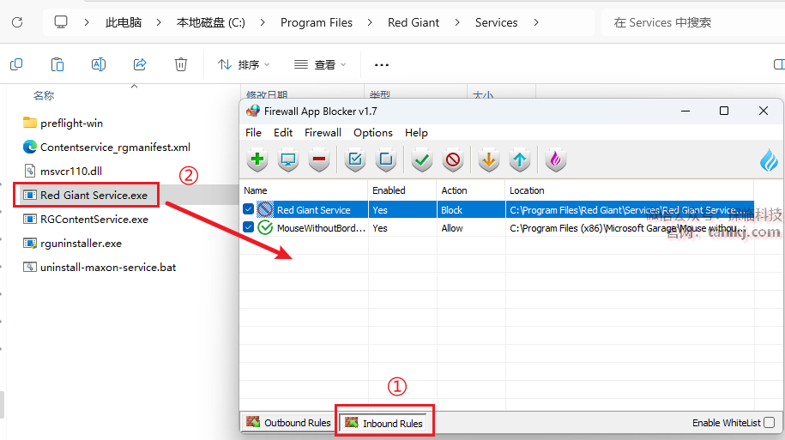
Task: Switch to Inbound Rules tab
Action: pyautogui.click(x=384, y=423)
